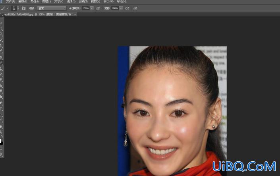Select the Healing Brush tool
This screenshot has height=176, width=280.
tap(1, 57)
